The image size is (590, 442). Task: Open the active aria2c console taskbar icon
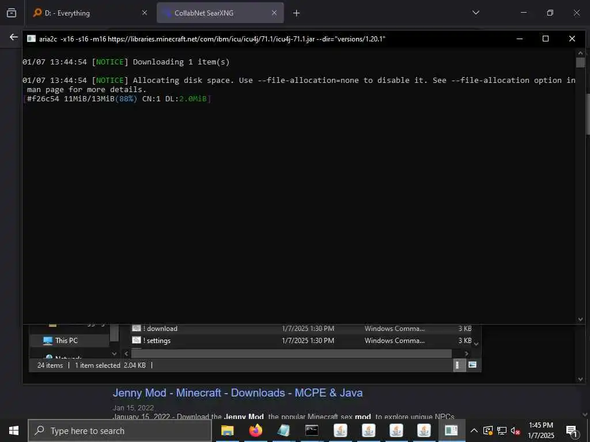[451, 430]
